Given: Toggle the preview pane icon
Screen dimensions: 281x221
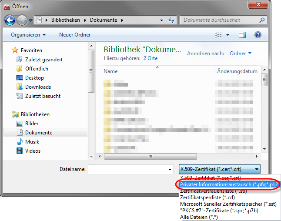Looking at the screenshot, I should coord(242,35).
